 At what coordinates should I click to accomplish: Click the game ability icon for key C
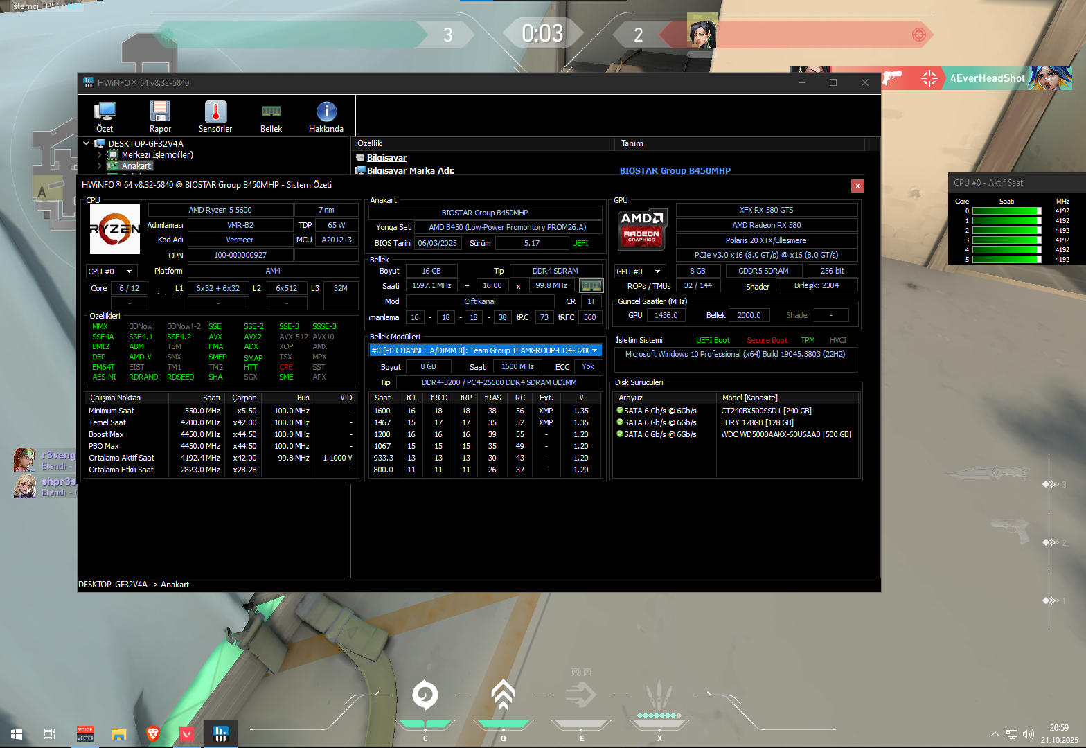coord(425,695)
